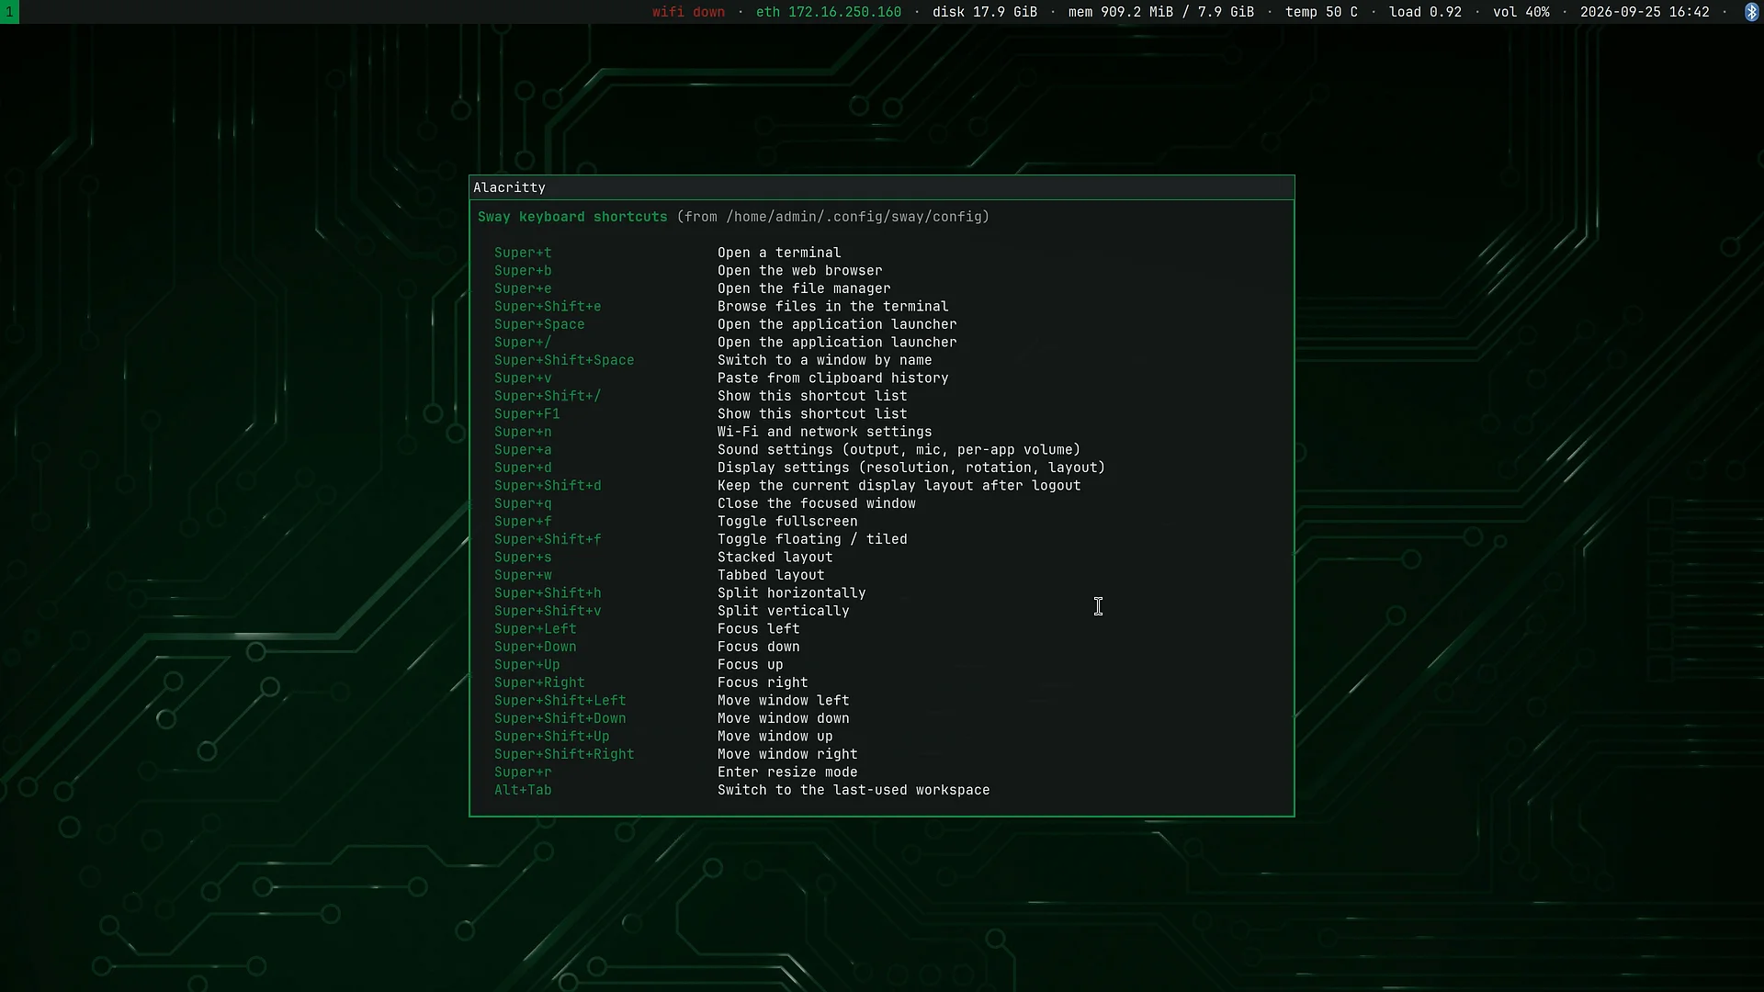This screenshot has width=1764, height=992.
Task: Click 'Tabbed layout' description
Action: click(x=771, y=575)
